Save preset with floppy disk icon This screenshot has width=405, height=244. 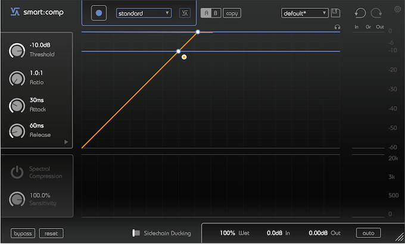[335, 13]
